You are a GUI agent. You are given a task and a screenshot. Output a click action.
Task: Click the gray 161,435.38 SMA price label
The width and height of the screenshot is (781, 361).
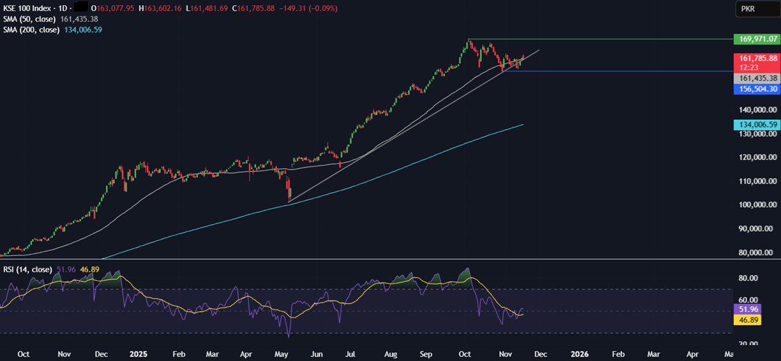(758, 78)
